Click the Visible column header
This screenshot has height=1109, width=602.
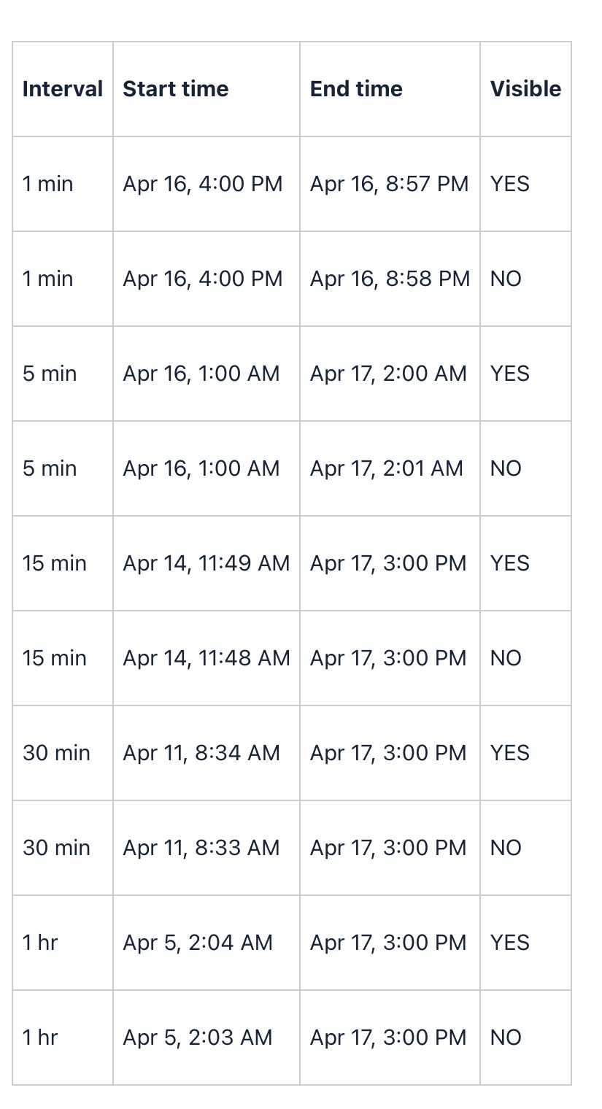(525, 89)
